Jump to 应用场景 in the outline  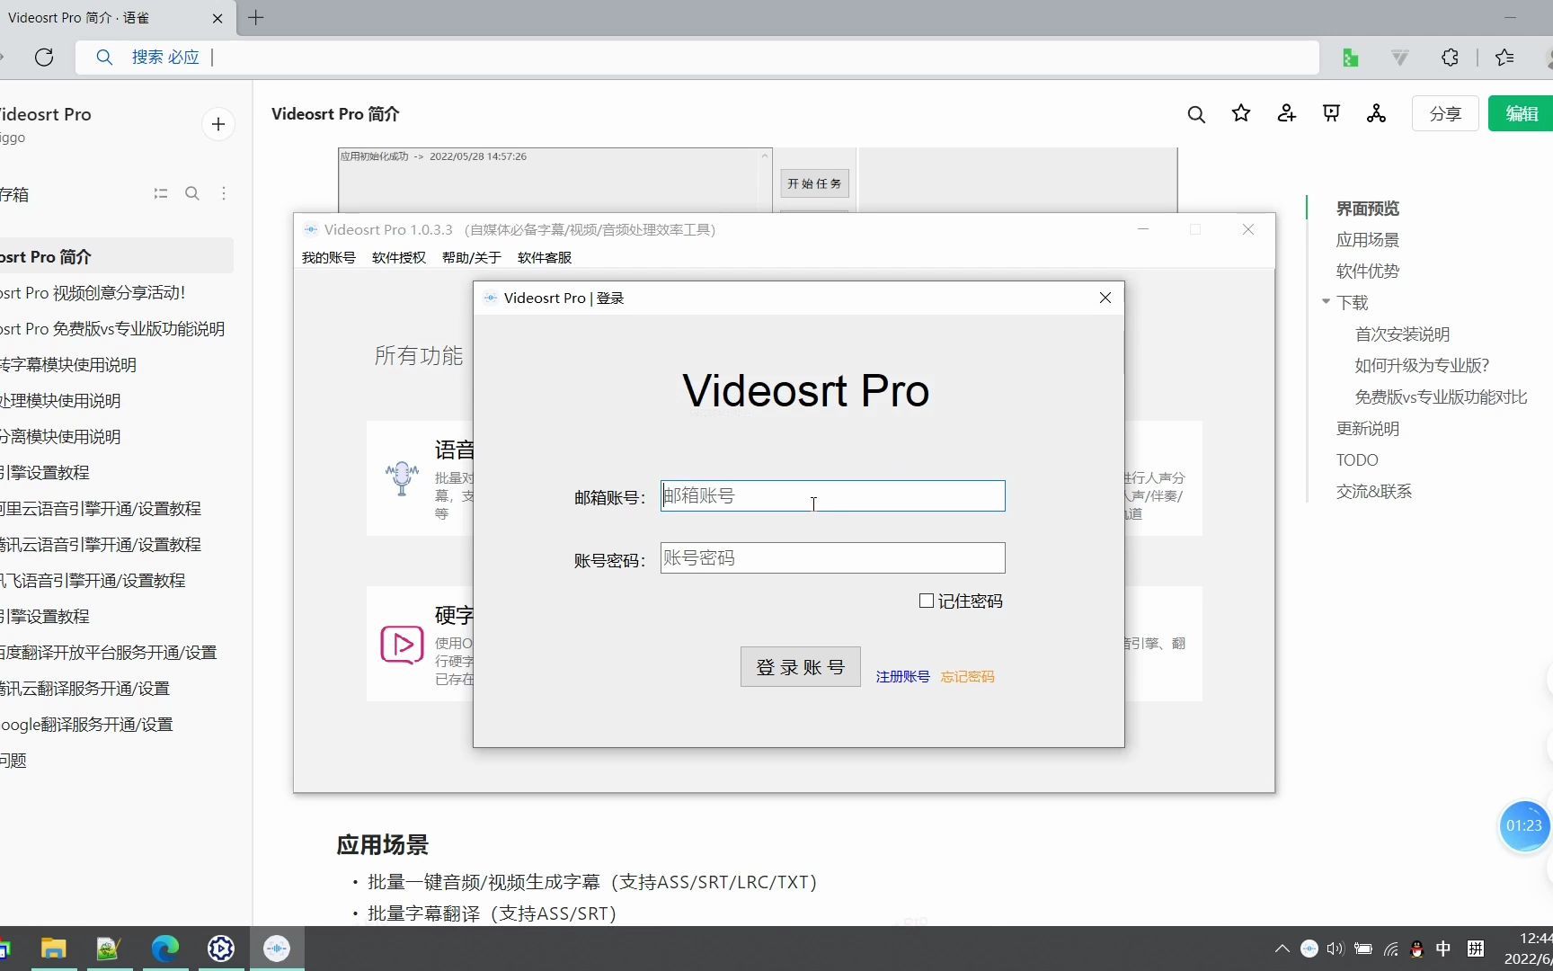pos(1368,240)
